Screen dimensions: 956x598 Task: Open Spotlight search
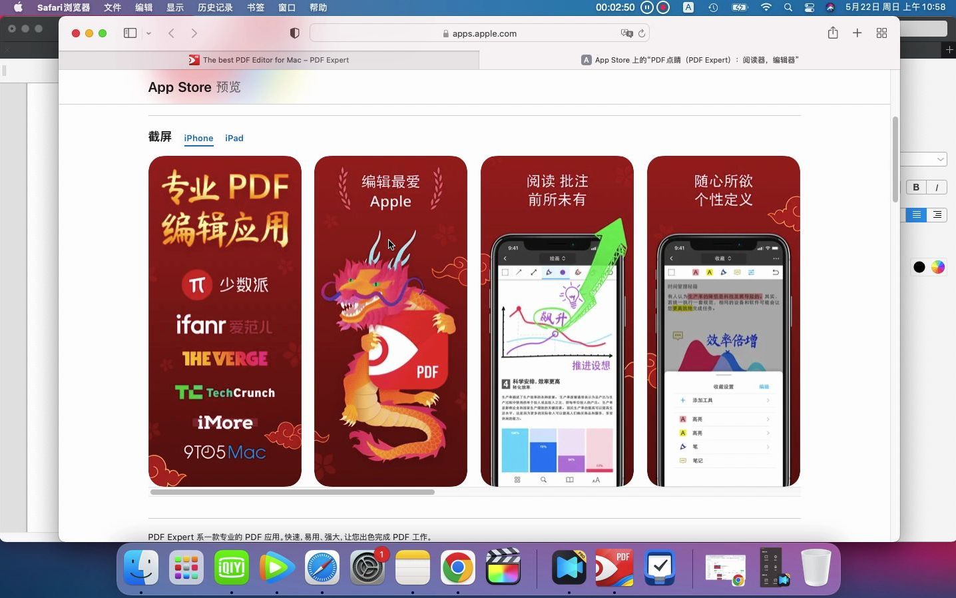pyautogui.click(x=788, y=7)
